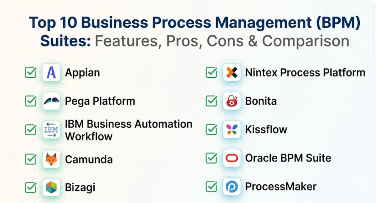The image size is (376, 203).
Task: Click the Kissflow colorful petal icon
Action: [232, 129]
